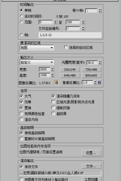This screenshot has height=181, width=121.
Task: Open the 视图 render area dropdown
Action: pyautogui.click(x=37, y=48)
